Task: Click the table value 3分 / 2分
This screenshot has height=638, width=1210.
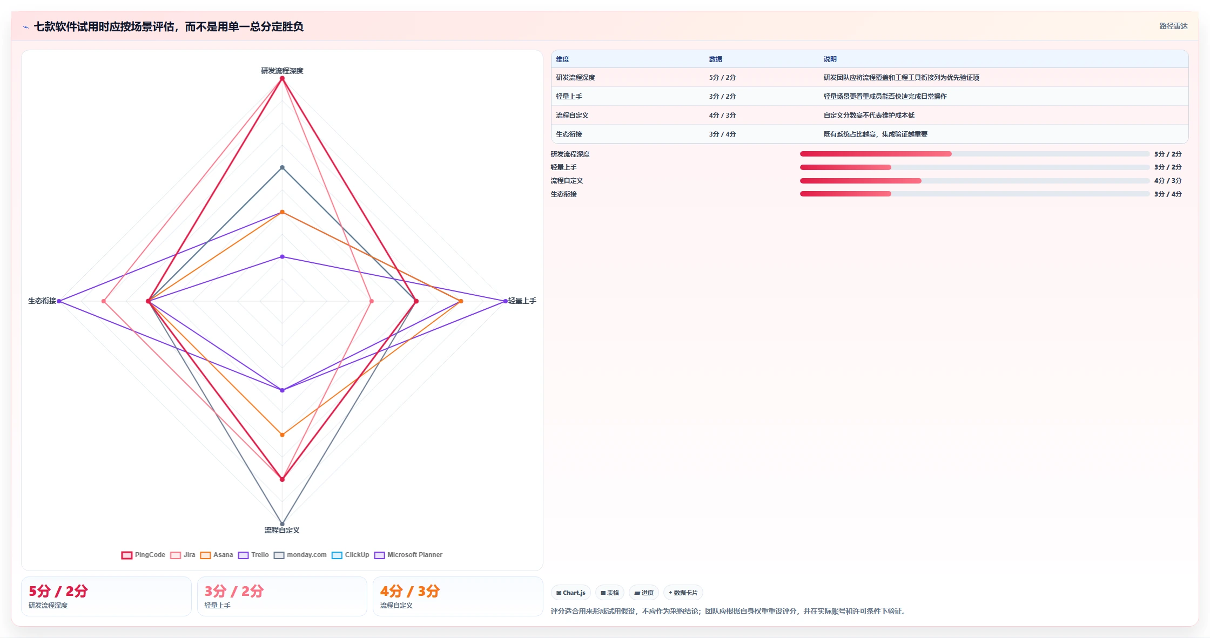Action: pyautogui.click(x=722, y=97)
